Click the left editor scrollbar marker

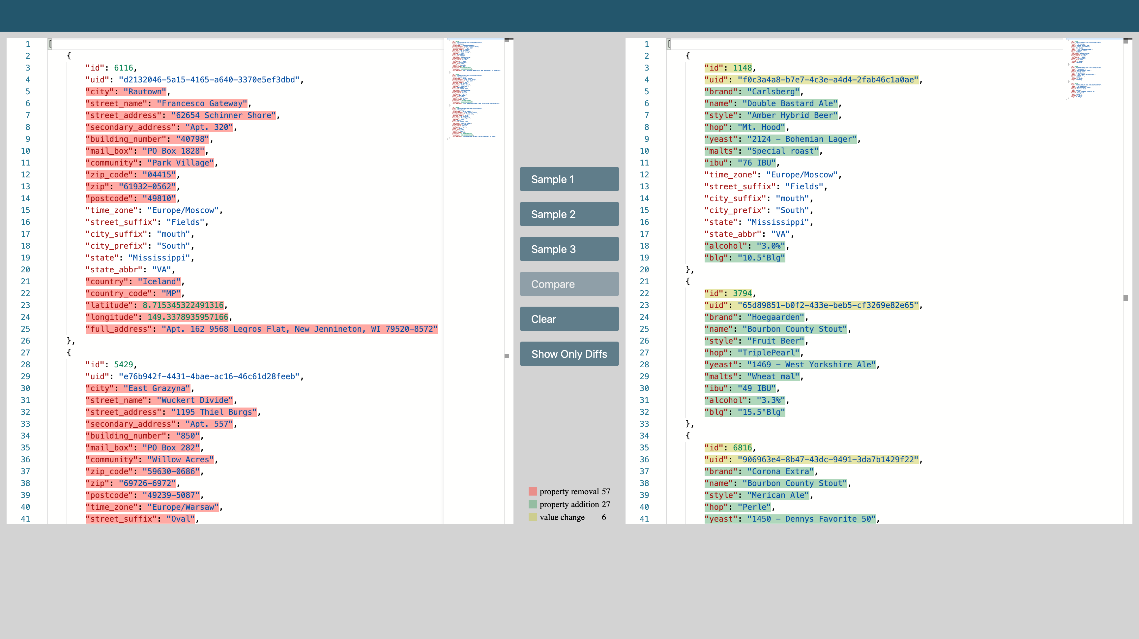[x=507, y=355]
